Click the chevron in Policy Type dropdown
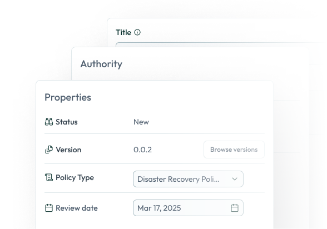Screen dimensions: 327x229 [x=235, y=179]
